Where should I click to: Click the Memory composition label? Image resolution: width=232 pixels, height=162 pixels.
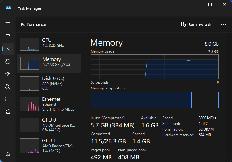[x=108, y=88]
